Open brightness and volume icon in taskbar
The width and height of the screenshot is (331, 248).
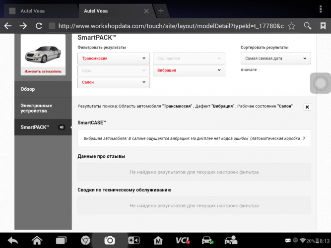click(x=134, y=240)
